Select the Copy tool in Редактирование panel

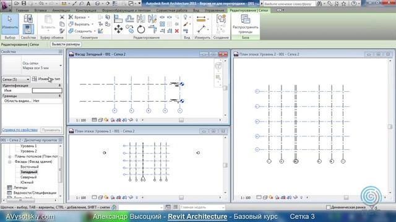(129, 29)
